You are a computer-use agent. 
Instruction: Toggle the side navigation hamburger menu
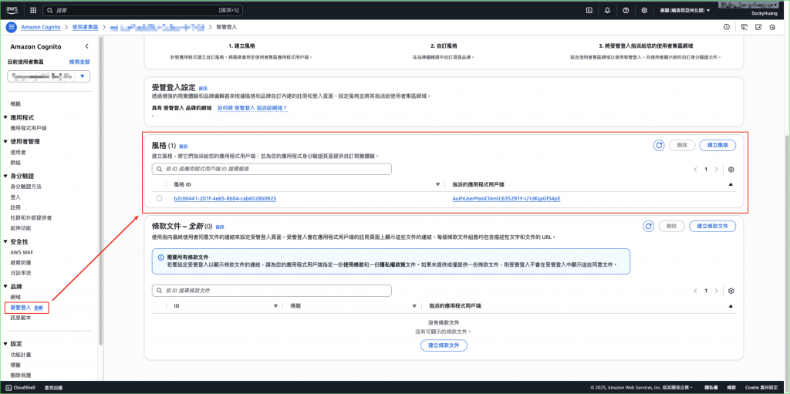tap(12, 27)
